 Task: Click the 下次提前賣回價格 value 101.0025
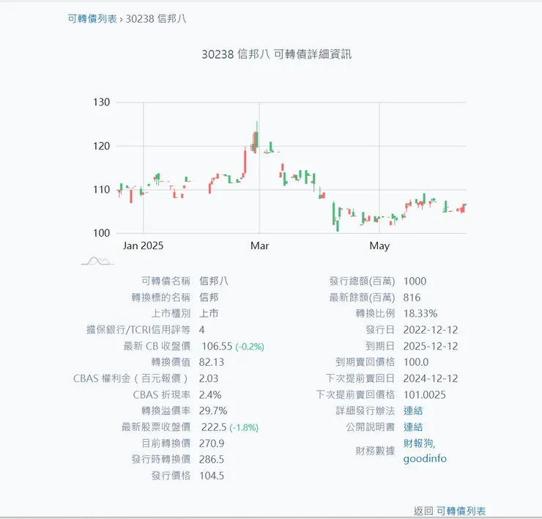pos(425,395)
